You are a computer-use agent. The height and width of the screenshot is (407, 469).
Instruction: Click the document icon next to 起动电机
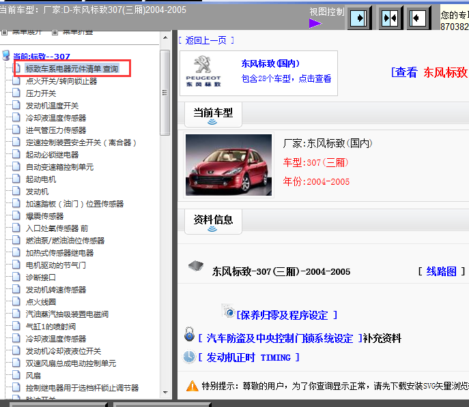click(x=16, y=179)
